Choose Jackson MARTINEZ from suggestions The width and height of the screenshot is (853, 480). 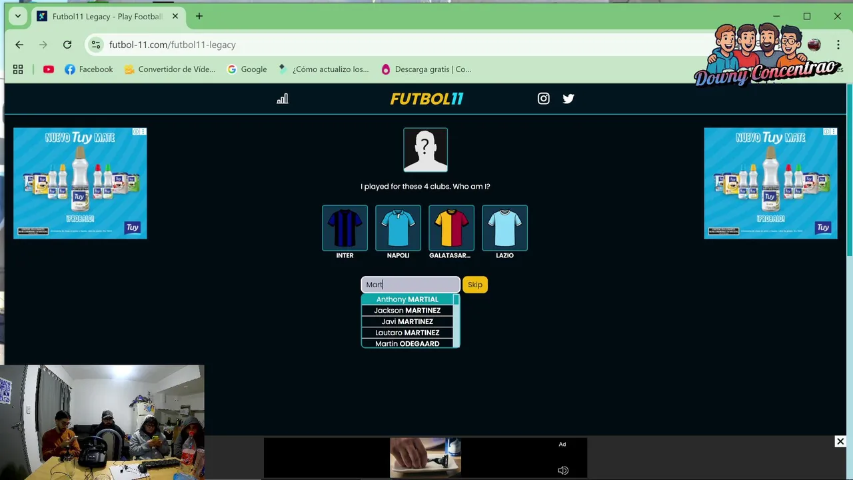pos(407,311)
